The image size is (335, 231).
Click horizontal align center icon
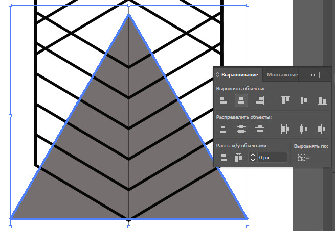coord(241,100)
